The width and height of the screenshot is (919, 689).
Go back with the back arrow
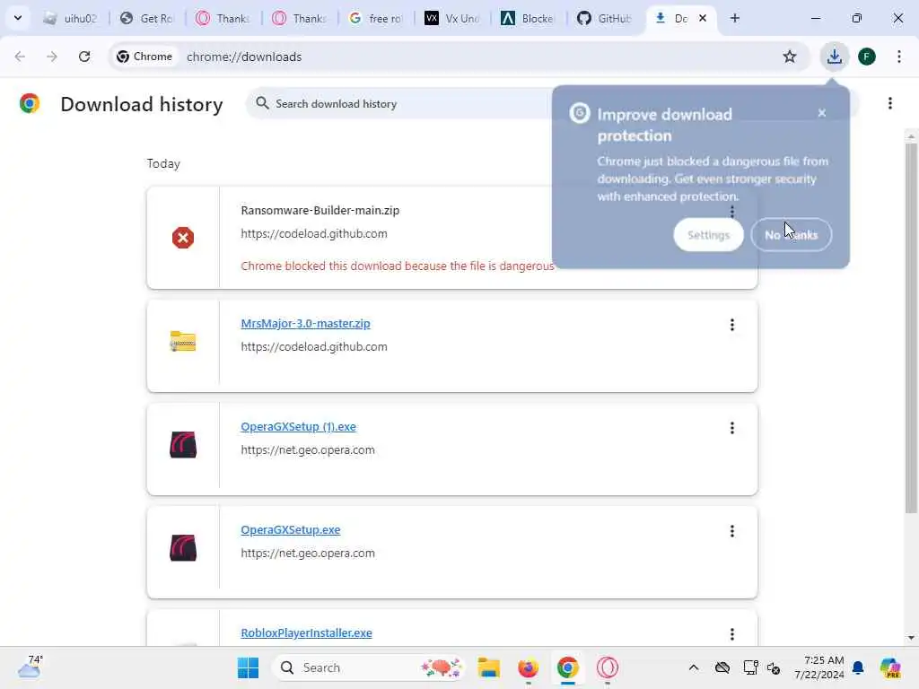click(20, 57)
